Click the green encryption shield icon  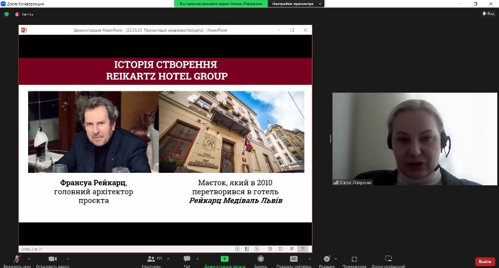tap(7, 14)
